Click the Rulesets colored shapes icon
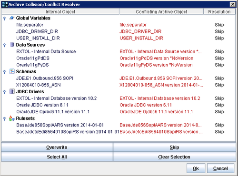 (12, 118)
